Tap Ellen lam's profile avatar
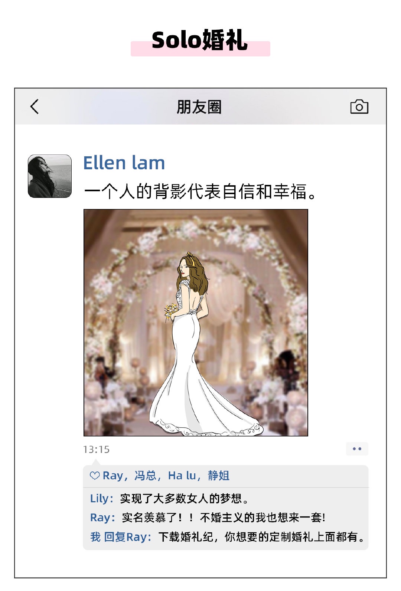This screenshot has height=591, width=401. pyautogui.click(x=50, y=176)
